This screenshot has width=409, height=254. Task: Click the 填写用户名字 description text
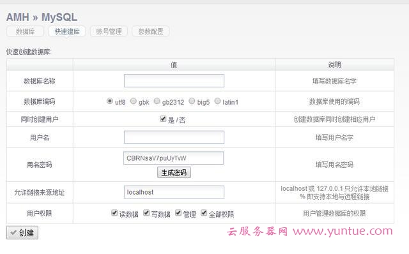coord(334,137)
